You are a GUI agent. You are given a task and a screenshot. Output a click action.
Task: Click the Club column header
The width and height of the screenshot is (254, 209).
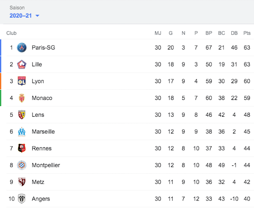pyautogui.click(x=11, y=33)
